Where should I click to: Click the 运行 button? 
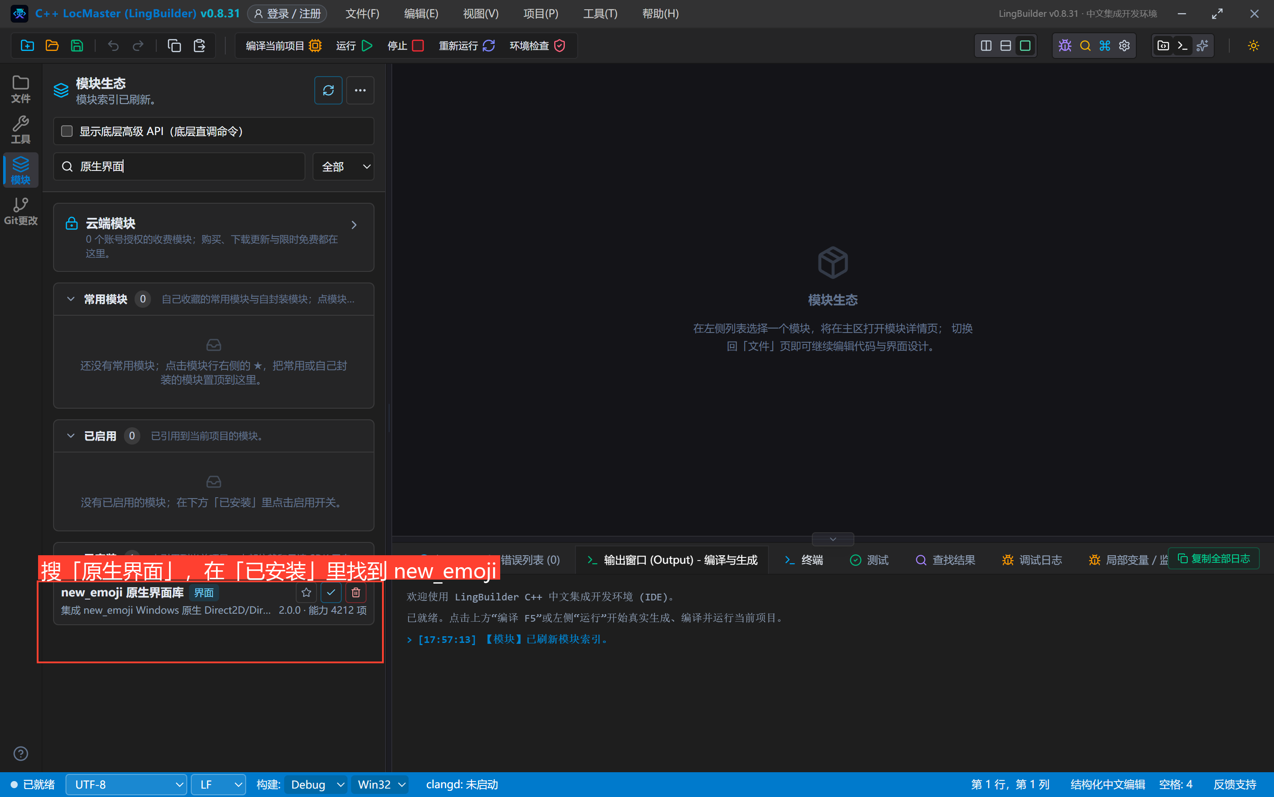pyautogui.click(x=354, y=46)
